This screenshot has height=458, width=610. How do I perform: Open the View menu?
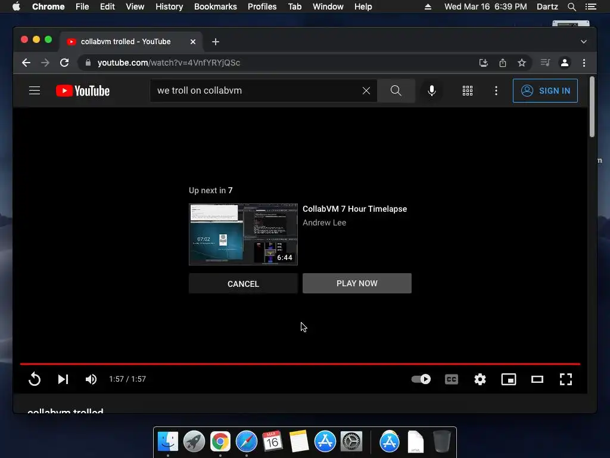pos(135,7)
